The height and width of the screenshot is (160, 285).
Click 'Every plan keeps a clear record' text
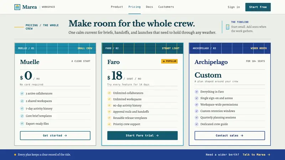[x=44, y=155]
